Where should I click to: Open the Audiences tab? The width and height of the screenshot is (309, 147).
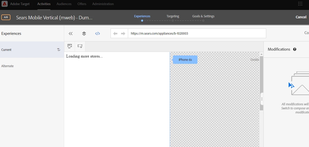(x=64, y=4)
